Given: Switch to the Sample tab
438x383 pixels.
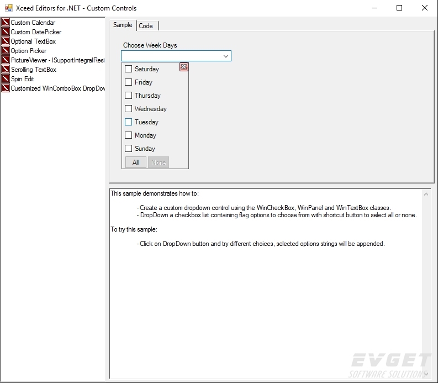Looking at the screenshot, I should [123, 25].
